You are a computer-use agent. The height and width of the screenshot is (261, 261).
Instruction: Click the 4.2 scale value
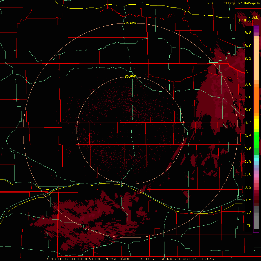click(248, 123)
